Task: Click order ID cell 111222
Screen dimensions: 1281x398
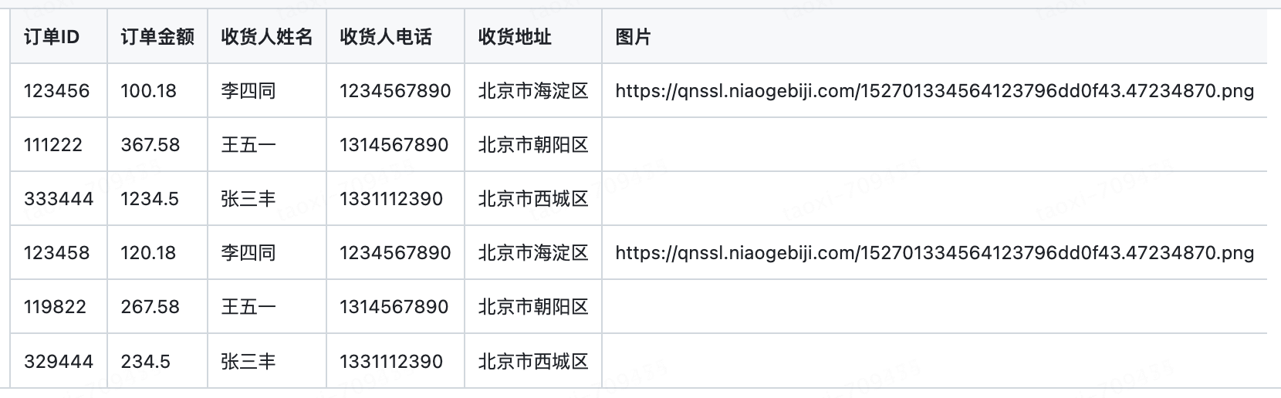Action: [x=53, y=145]
